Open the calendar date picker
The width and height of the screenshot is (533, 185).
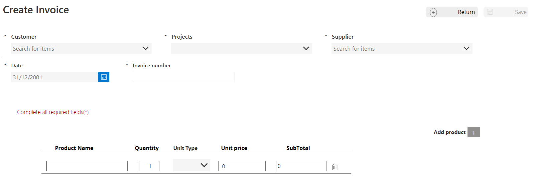pos(104,77)
